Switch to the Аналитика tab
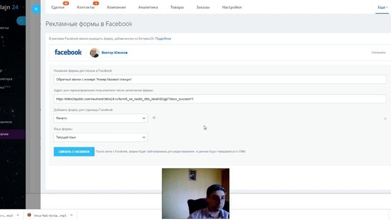Image resolution: width=391 pixels, height=220 pixels. click(x=148, y=7)
